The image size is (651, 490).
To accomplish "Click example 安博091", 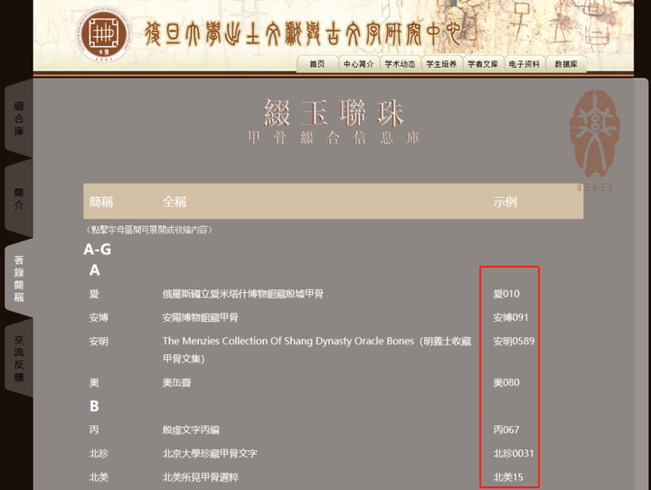I will click(x=511, y=317).
